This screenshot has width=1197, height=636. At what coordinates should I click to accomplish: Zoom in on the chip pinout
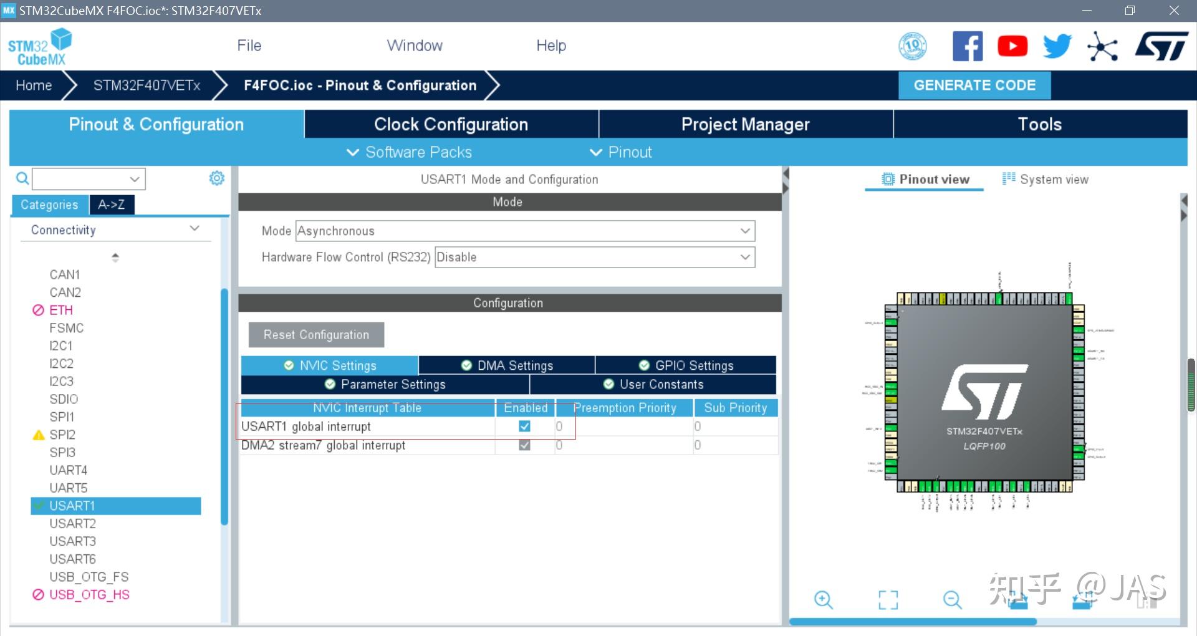pos(824,600)
